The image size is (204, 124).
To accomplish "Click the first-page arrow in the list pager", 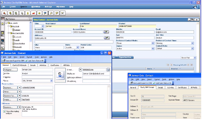I will (168, 65).
